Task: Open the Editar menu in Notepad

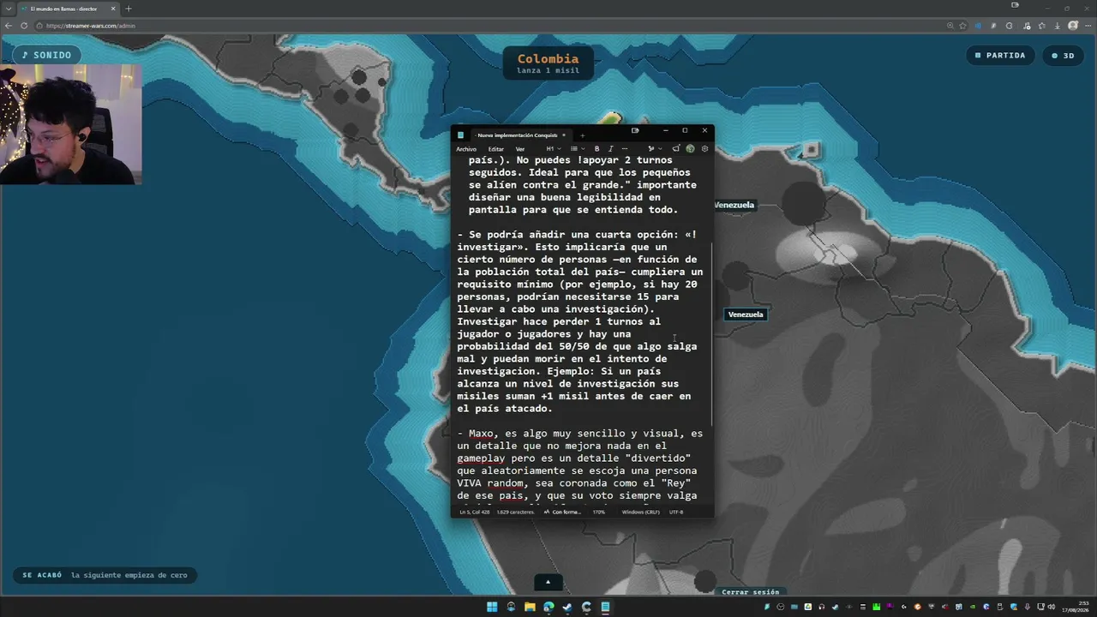Action: (x=496, y=149)
